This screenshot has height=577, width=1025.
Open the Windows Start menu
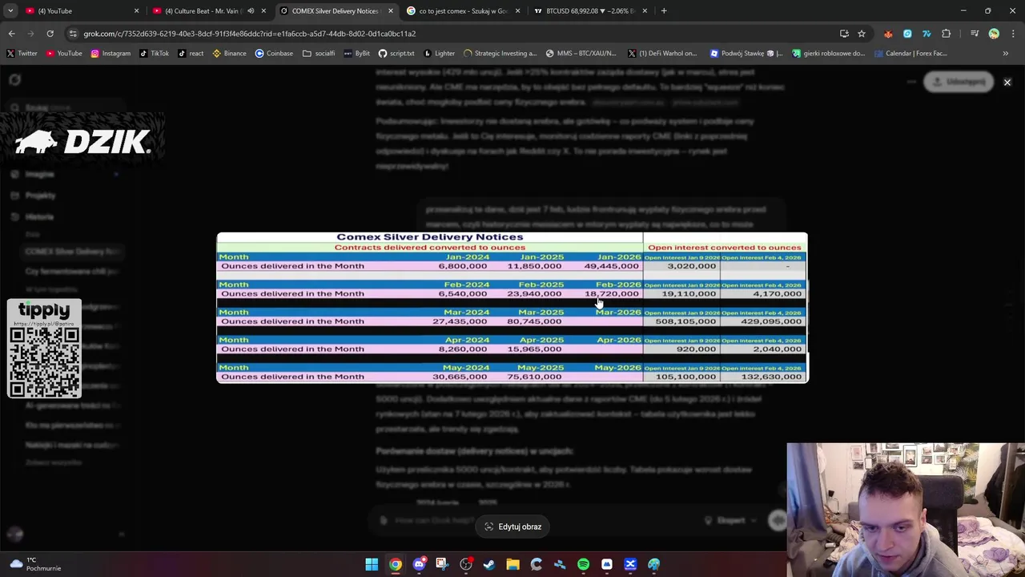372,564
